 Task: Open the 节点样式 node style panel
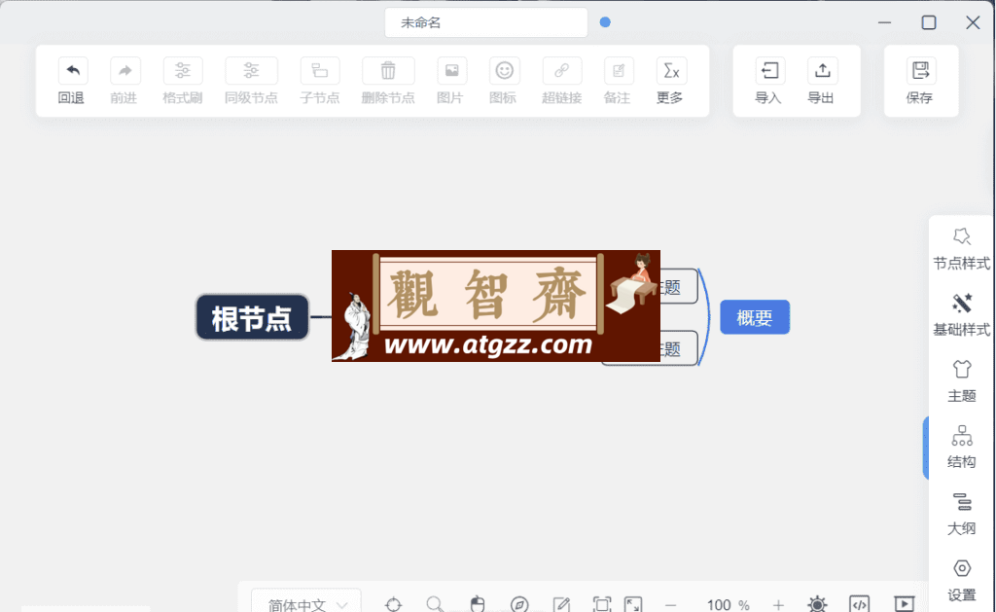961,249
